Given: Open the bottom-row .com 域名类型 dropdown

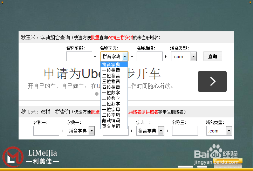Looking at the screenshot, I should [x=219, y=131].
